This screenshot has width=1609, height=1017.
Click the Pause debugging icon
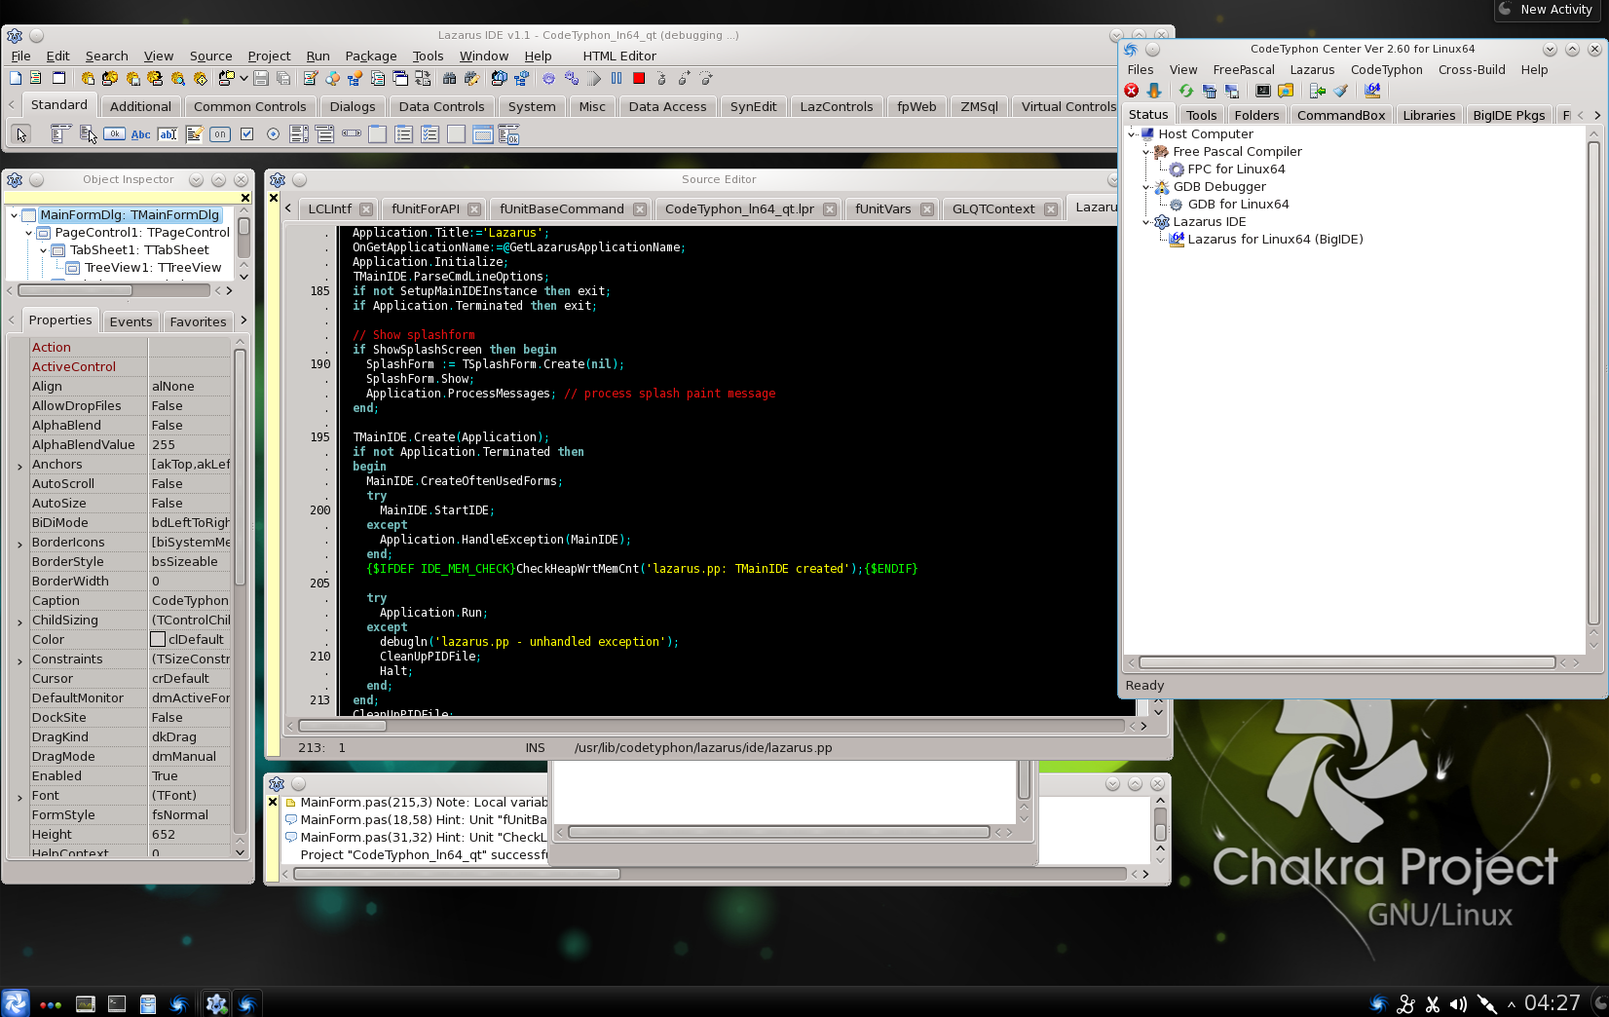coord(617,79)
